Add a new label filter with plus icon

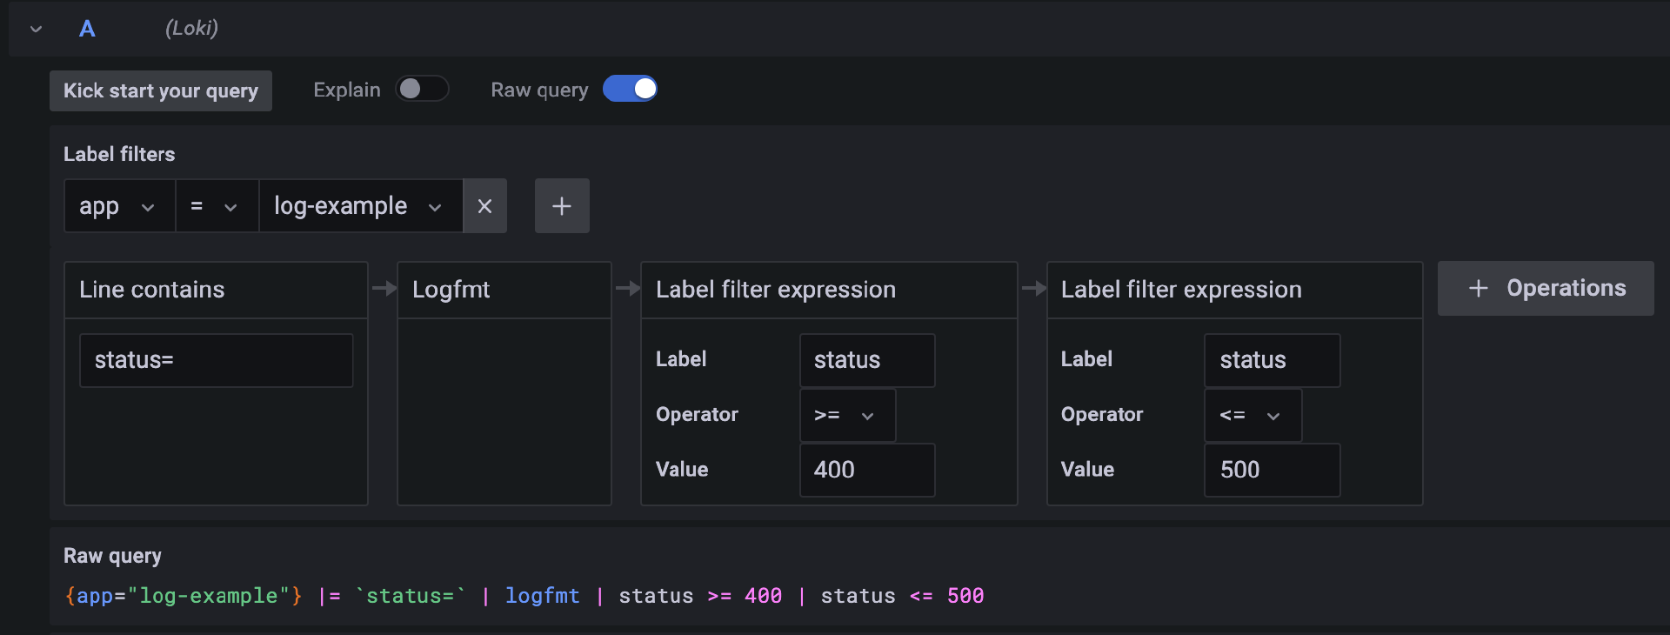(562, 206)
